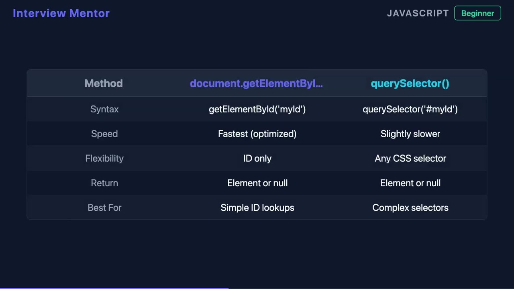Click the Complex selectors cell

410,208
